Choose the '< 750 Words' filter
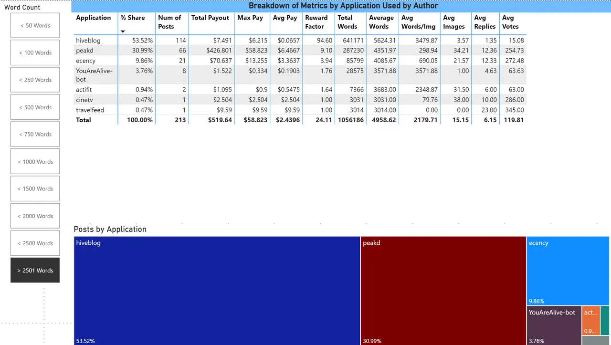Viewport: 611px width, 345px height. coord(35,135)
